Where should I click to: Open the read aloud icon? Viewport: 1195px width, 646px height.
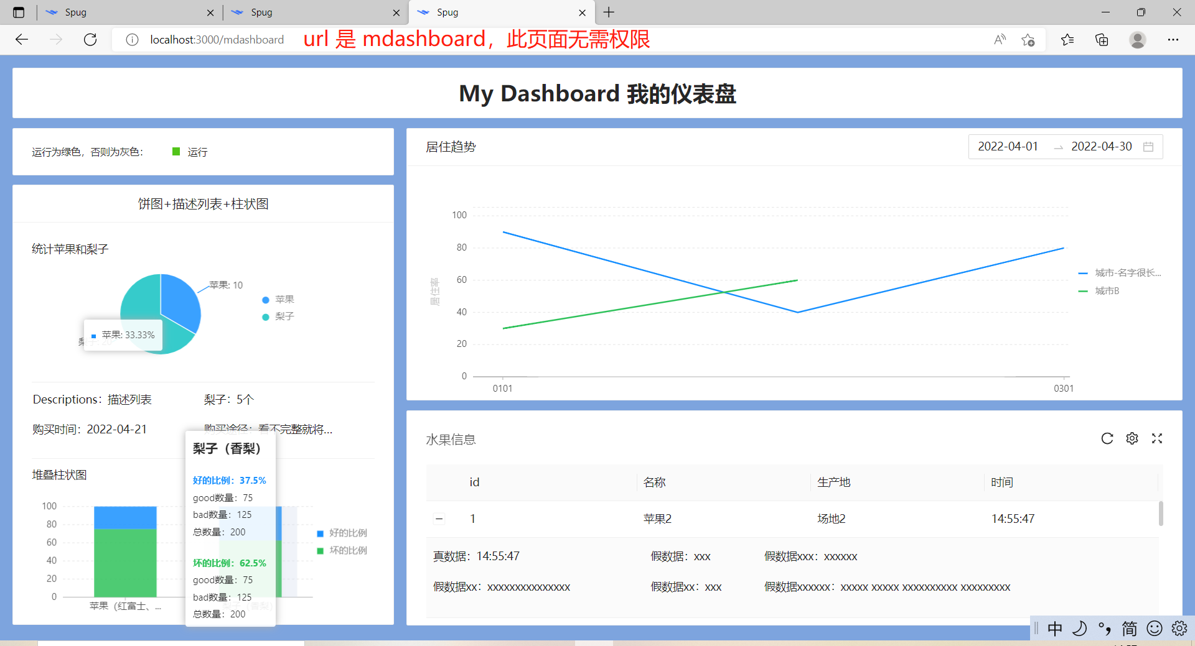click(x=1000, y=40)
